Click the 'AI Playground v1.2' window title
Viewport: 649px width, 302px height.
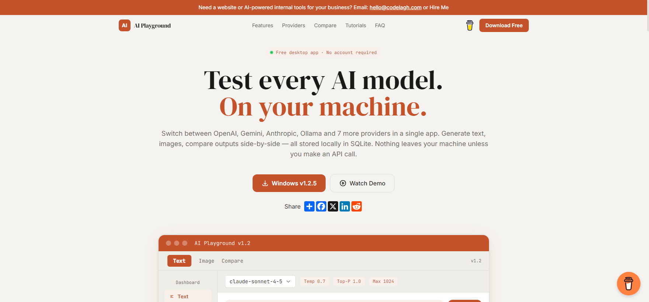pyautogui.click(x=222, y=243)
